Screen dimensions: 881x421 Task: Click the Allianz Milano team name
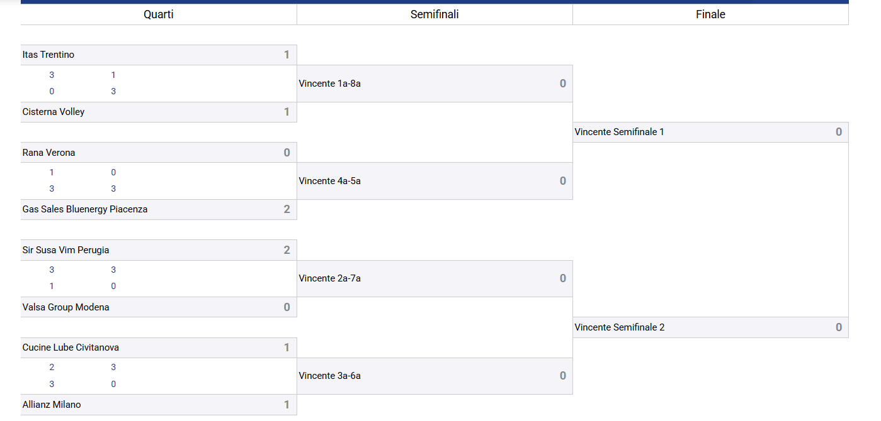pyautogui.click(x=52, y=405)
